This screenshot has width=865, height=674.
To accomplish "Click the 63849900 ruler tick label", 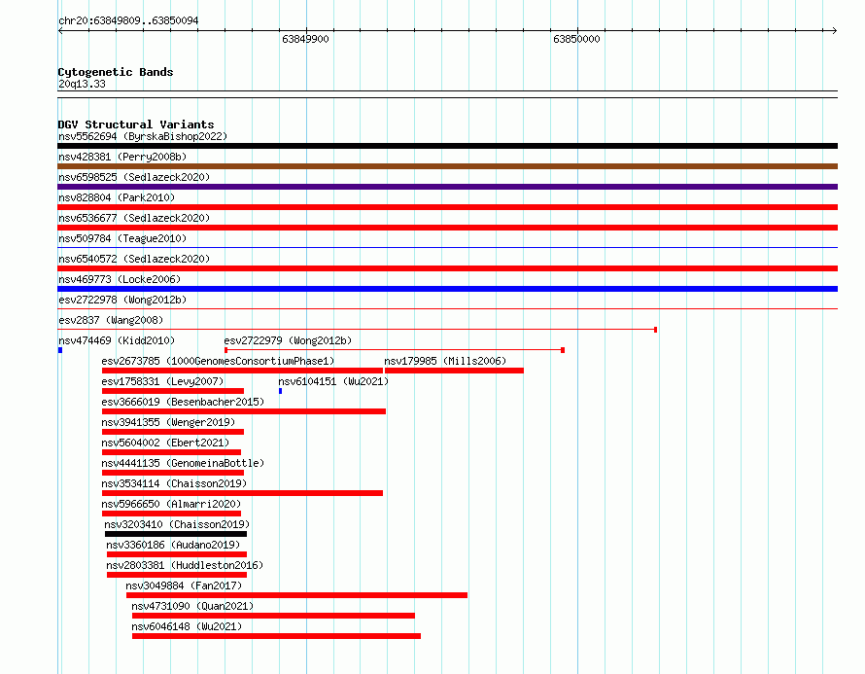I will [305, 39].
